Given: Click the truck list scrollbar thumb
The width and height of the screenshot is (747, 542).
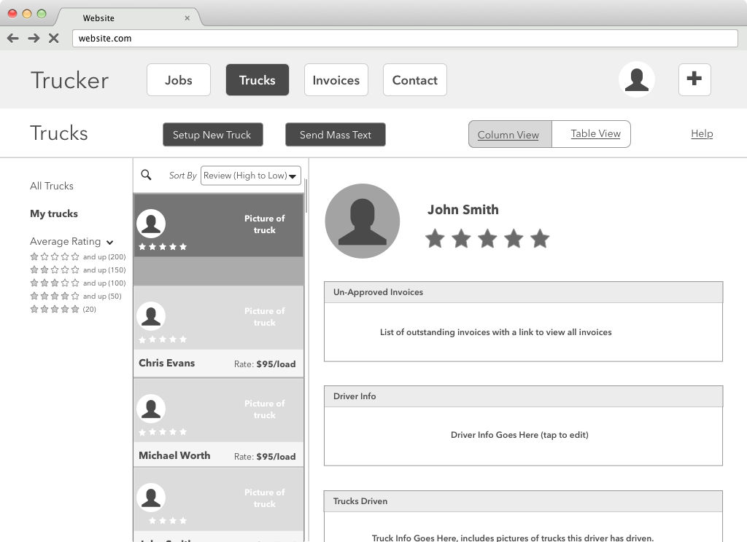Looking at the screenshot, I should coord(306,196).
